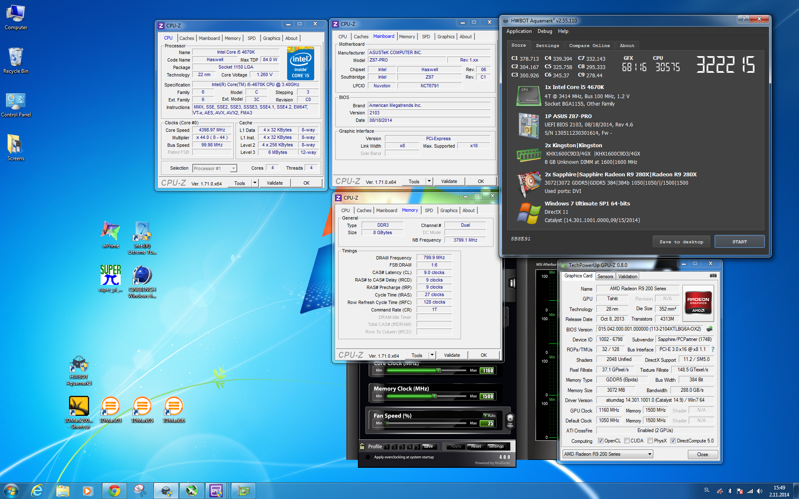Click Bus Interface question mark in GPU-Z
This screenshot has height=499, width=799.
(x=713, y=349)
